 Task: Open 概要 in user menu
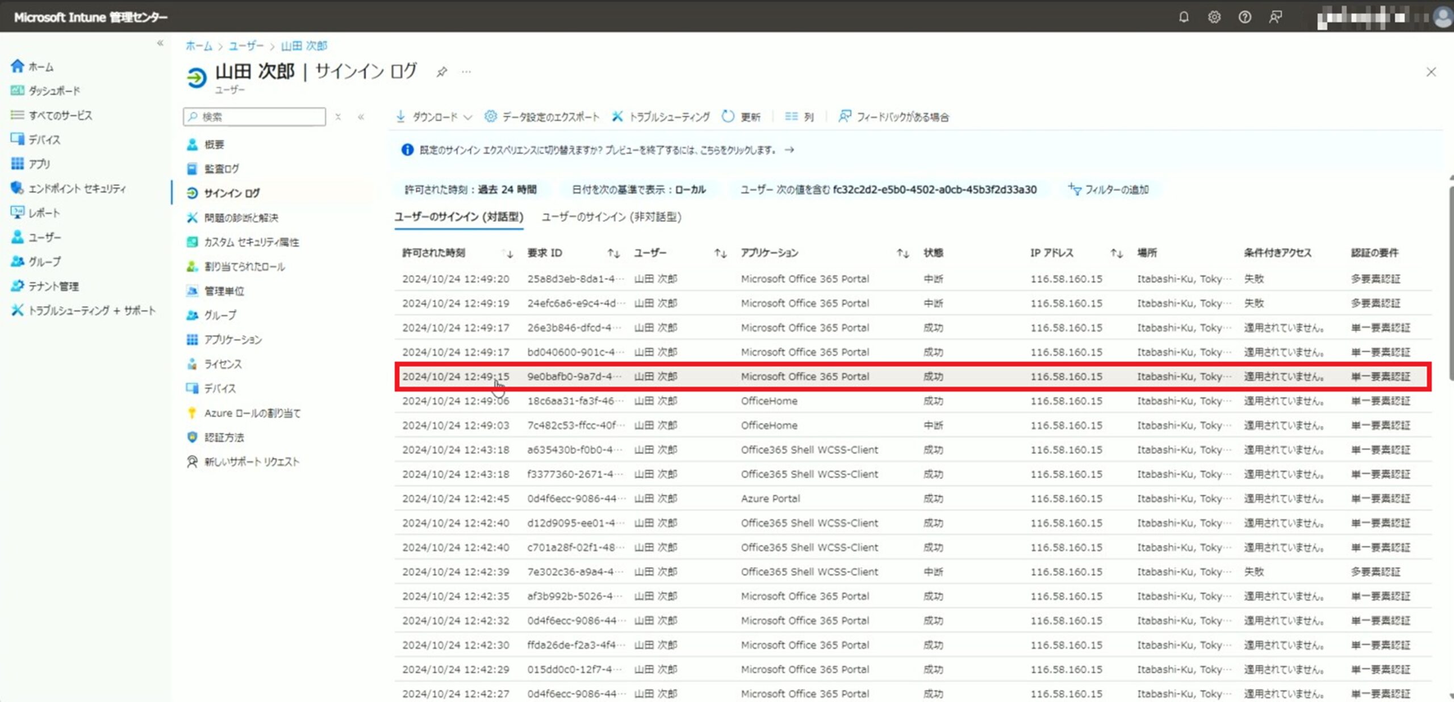coord(205,145)
